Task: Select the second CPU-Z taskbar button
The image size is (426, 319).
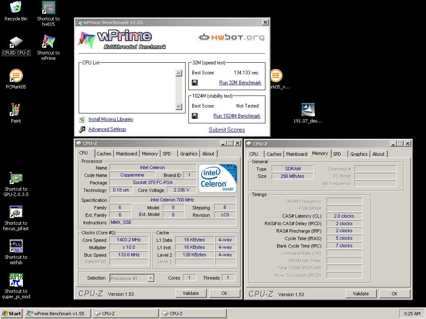Action: click(193, 314)
